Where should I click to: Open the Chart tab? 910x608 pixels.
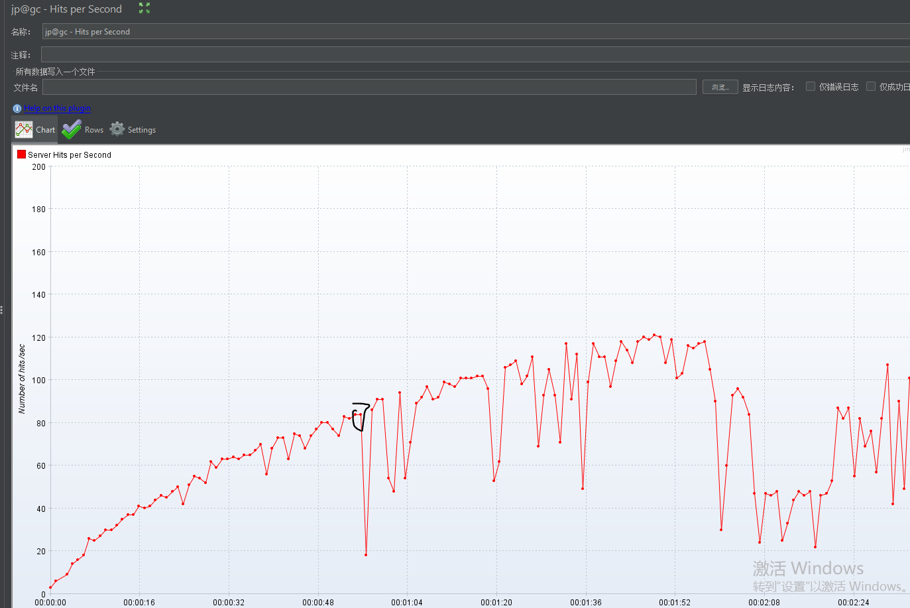coord(35,129)
